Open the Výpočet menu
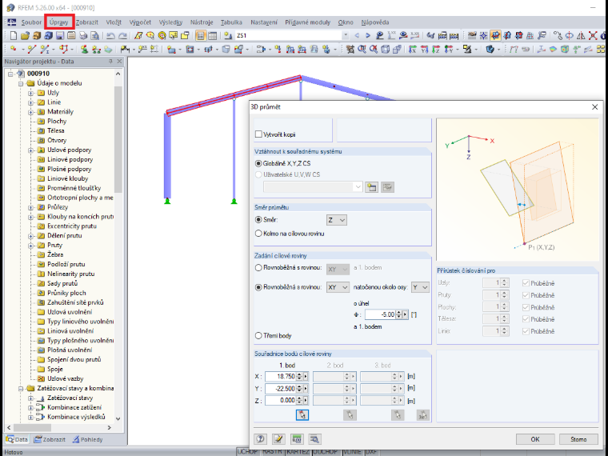Screen dimensions: 608x456 [140, 22]
